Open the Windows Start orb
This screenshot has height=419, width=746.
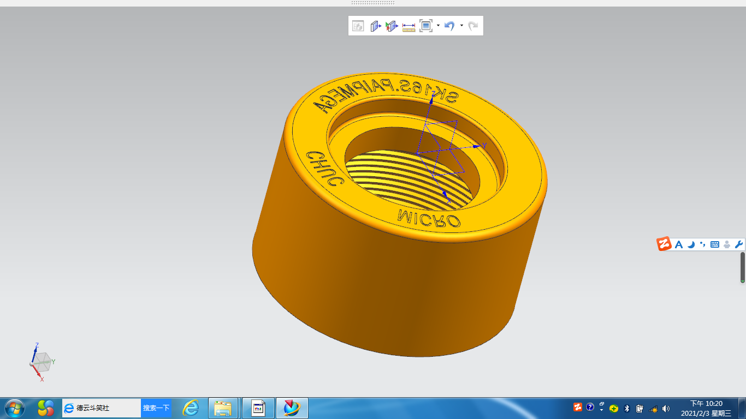point(15,408)
